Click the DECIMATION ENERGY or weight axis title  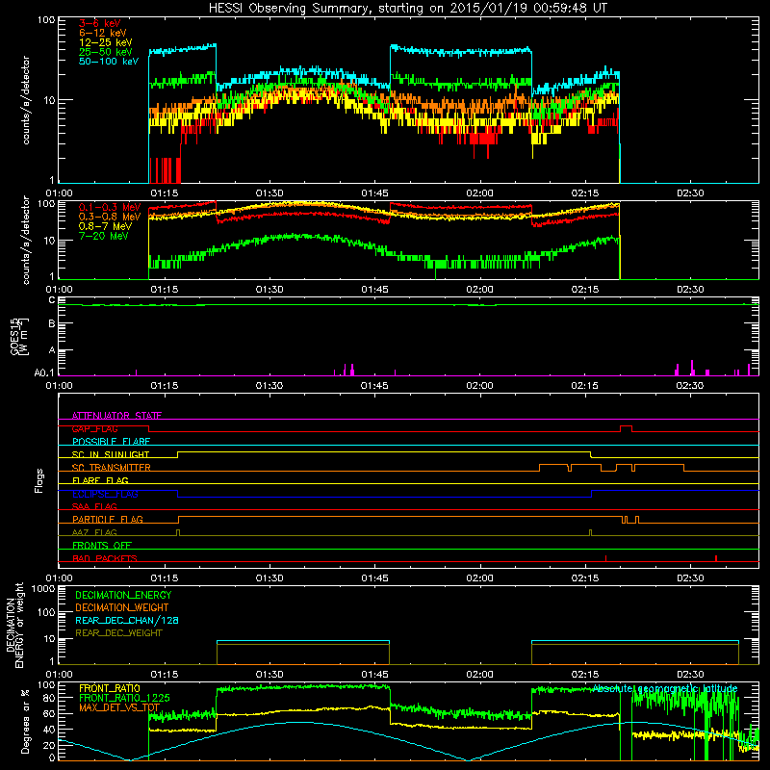tap(14, 625)
